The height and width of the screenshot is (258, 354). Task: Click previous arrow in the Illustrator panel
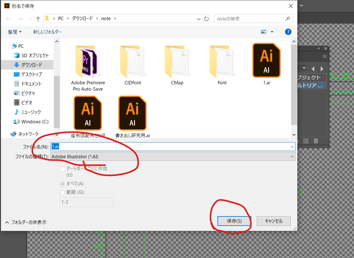point(313,69)
